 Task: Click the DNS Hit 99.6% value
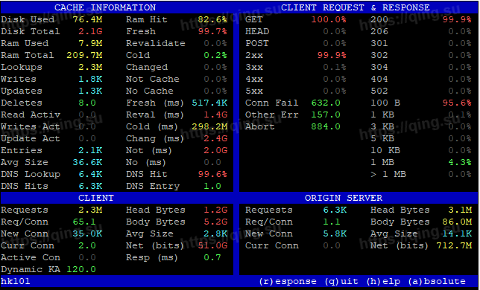[212, 174]
